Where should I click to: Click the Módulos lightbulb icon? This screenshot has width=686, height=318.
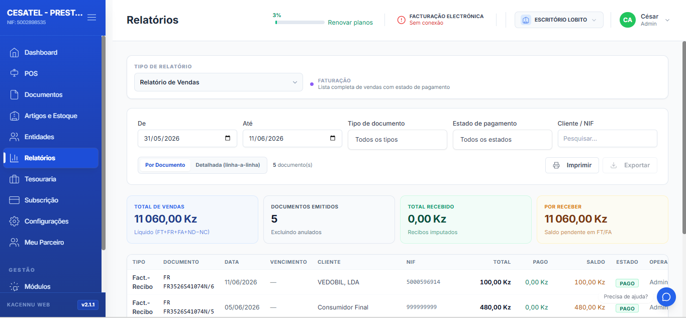coord(14,286)
